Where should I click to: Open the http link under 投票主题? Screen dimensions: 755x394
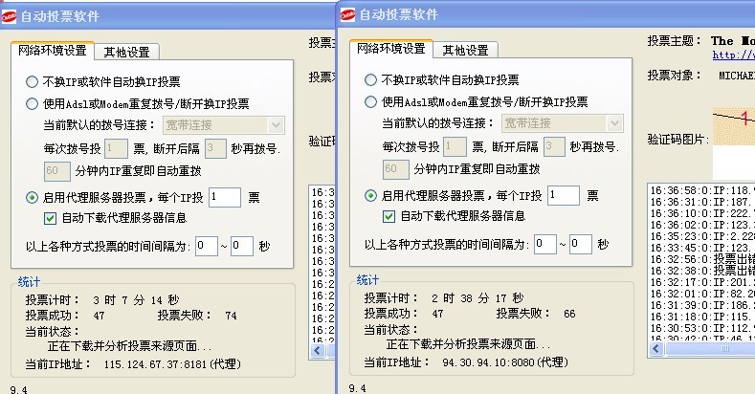point(733,55)
